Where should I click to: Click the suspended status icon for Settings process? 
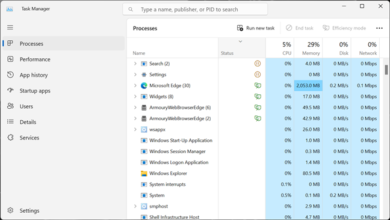[258, 75]
